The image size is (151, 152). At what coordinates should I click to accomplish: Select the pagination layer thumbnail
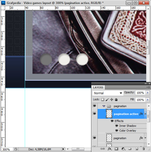(x=109, y=138)
